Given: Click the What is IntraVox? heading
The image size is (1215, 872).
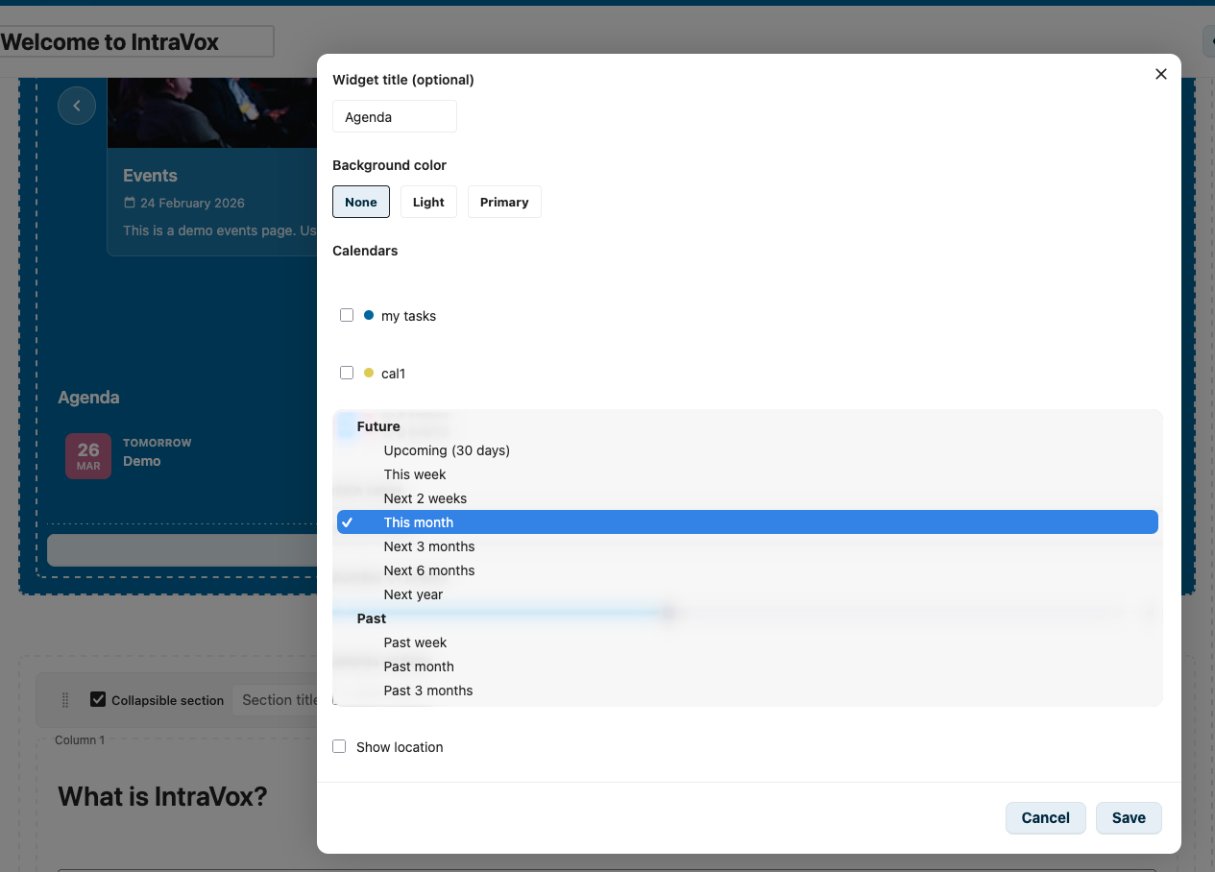Looking at the screenshot, I should coord(162,797).
